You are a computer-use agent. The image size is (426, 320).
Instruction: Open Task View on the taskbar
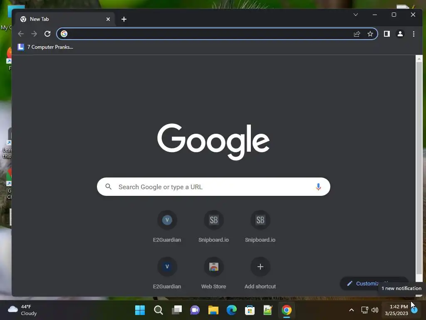[176, 310]
